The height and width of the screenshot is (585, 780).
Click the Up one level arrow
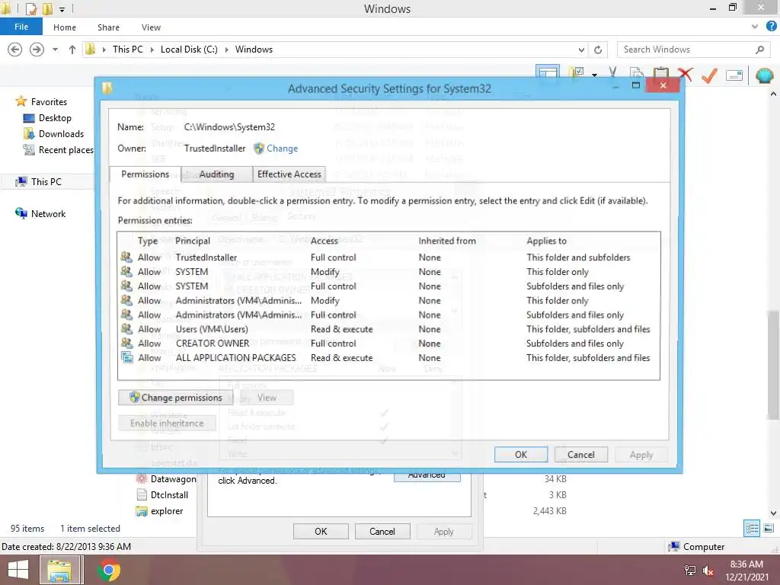pos(72,50)
